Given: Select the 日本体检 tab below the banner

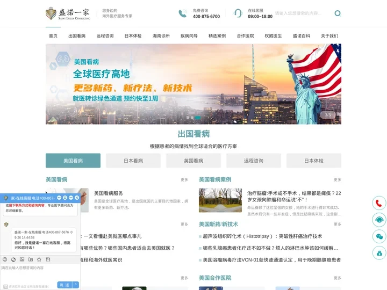Looking at the screenshot, I should (x=314, y=161).
